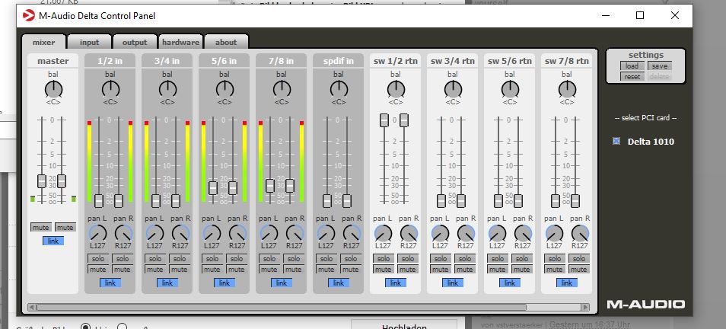Solo the right side of sw 3/4 rtn
Image resolution: width=726 pixels, height=329 pixels.
[x=465, y=259]
